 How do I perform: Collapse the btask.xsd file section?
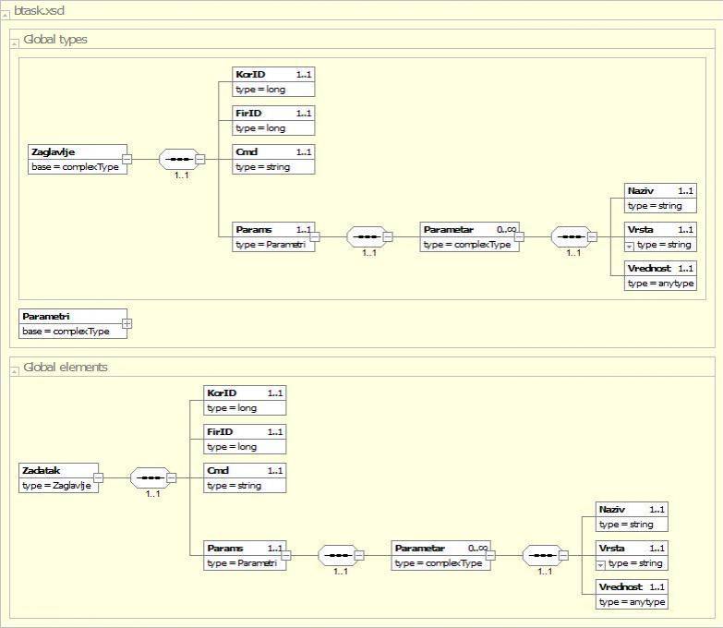click(x=6, y=11)
